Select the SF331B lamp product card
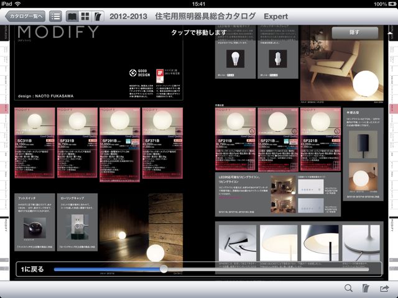The image size is (398, 298). coord(77,142)
